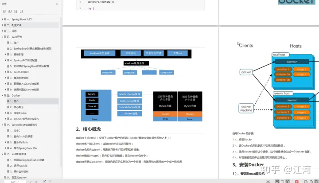
Task: Click the rightmost fit-page icon in status bar
Action: pos(316,181)
